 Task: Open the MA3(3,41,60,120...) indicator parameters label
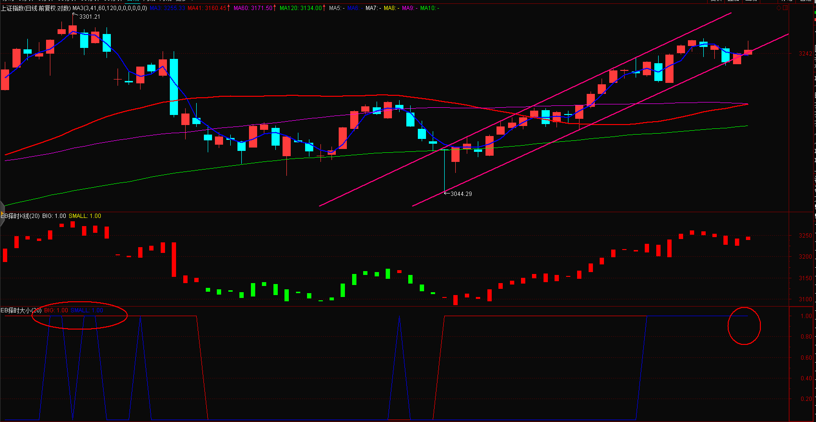[x=110, y=8]
